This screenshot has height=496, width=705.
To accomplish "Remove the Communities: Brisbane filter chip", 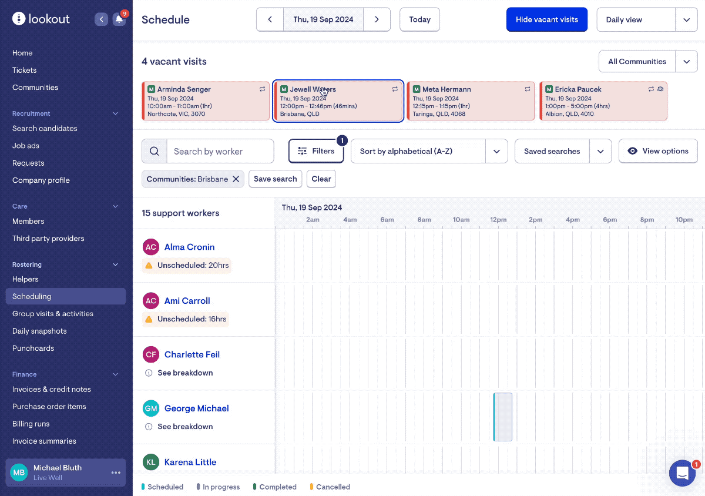I will click(236, 179).
